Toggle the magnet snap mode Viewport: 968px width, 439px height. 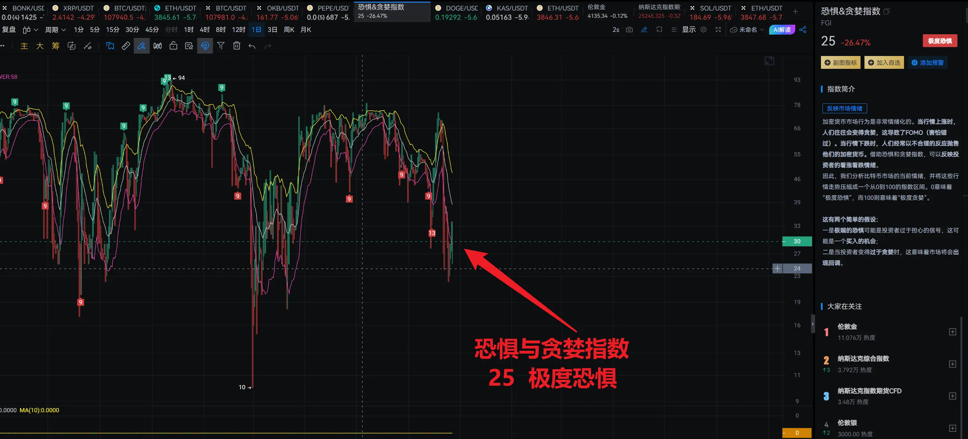pyautogui.click(x=205, y=46)
